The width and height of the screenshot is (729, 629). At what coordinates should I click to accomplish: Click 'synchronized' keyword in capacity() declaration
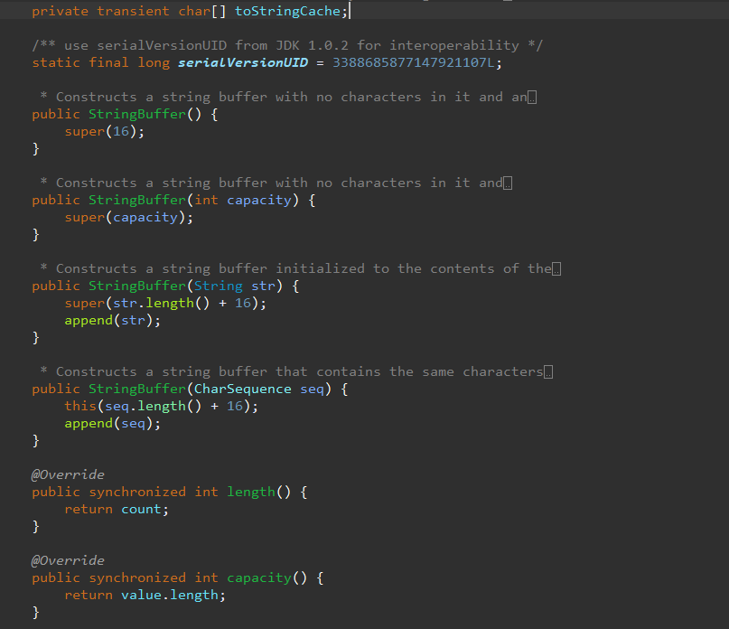137,577
